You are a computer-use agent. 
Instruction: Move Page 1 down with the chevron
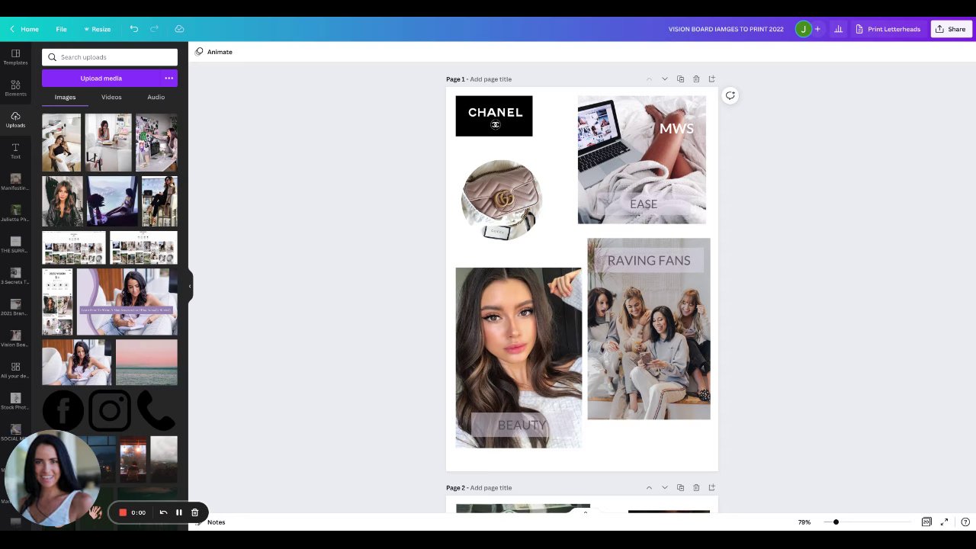pos(664,79)
